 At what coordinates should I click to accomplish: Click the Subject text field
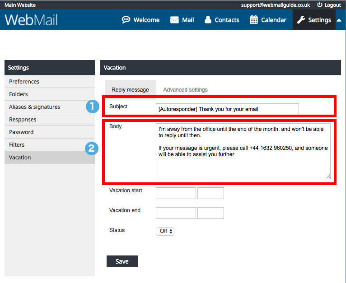pos(227,109)
